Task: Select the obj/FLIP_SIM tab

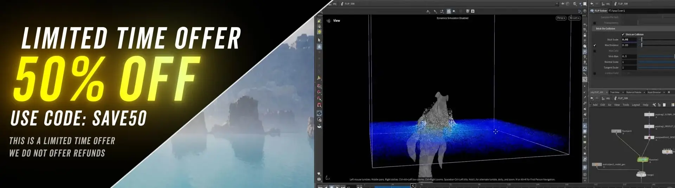Action: click(x=597, y=92)
